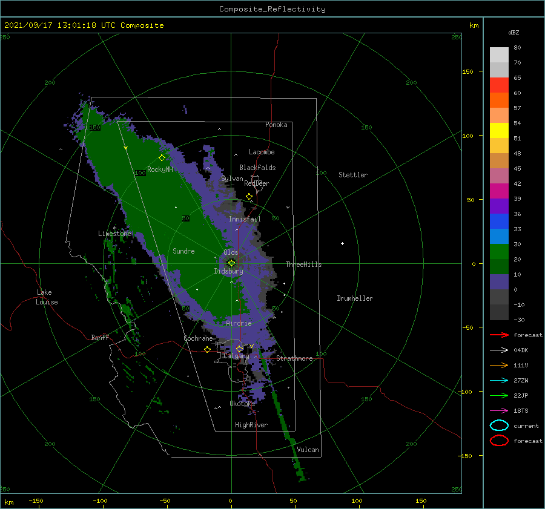
Task: Click the Sylvan label
Action: 232,179
